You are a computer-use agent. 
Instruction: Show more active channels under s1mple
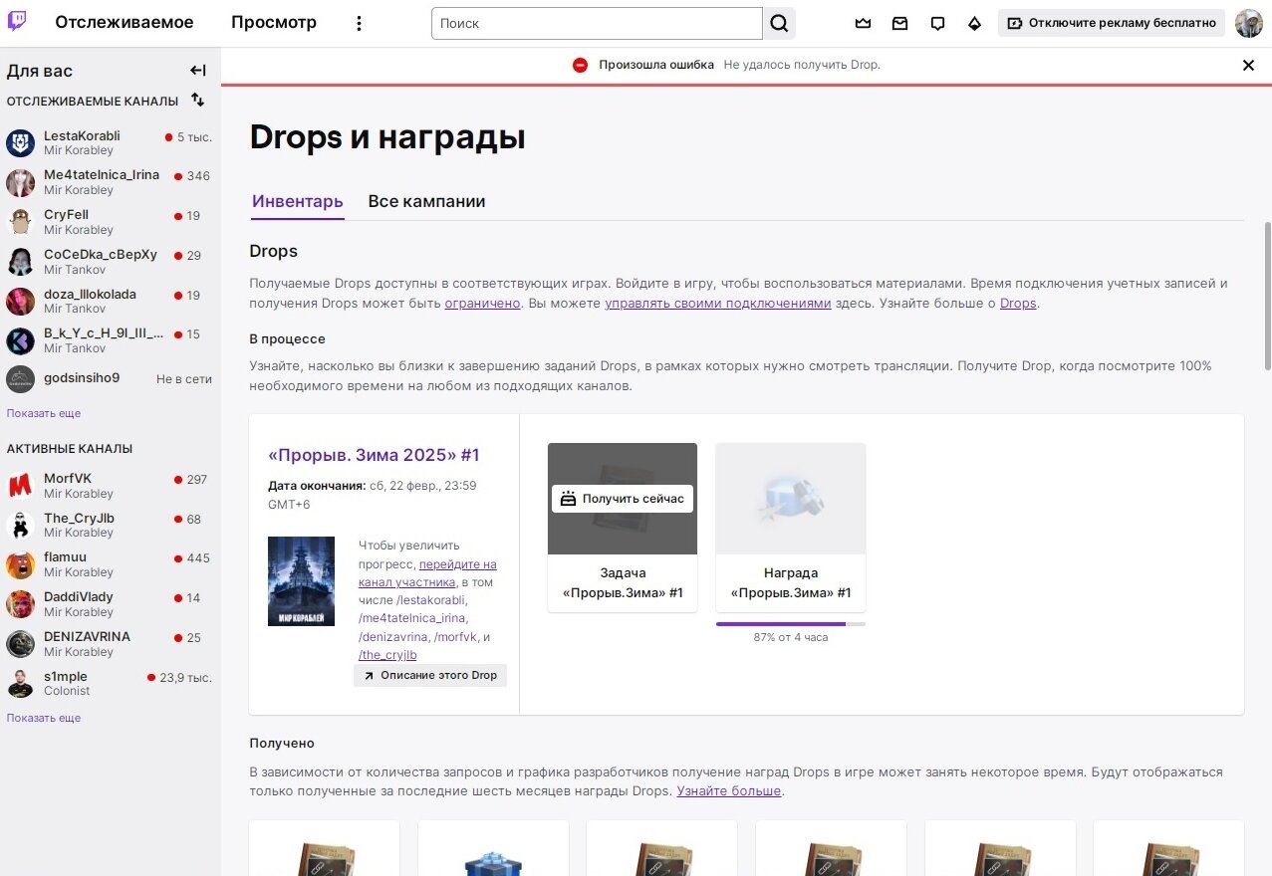coord(44,718)
